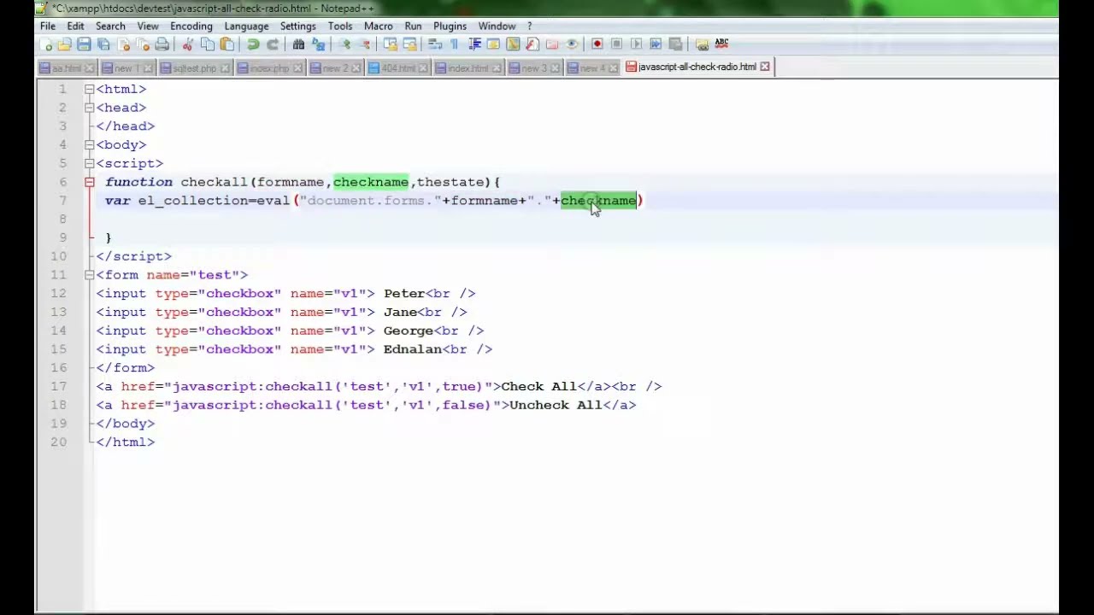Screen dimensions: 1094x615
Task: Click the Undo green arrow icon
Action: pyautogui.click(x=253, y=44)
